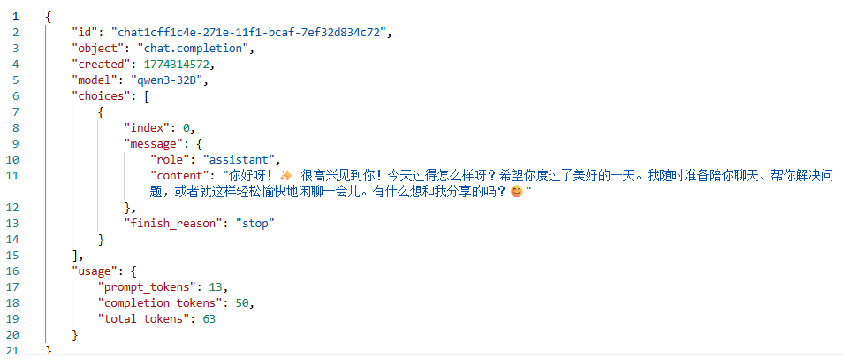The width and height of the screenshot is (843, 359).
Task: Click the total_tokens value 63
Action: [x=209, y=319]
